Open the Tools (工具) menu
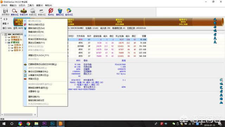 point(31,5)
